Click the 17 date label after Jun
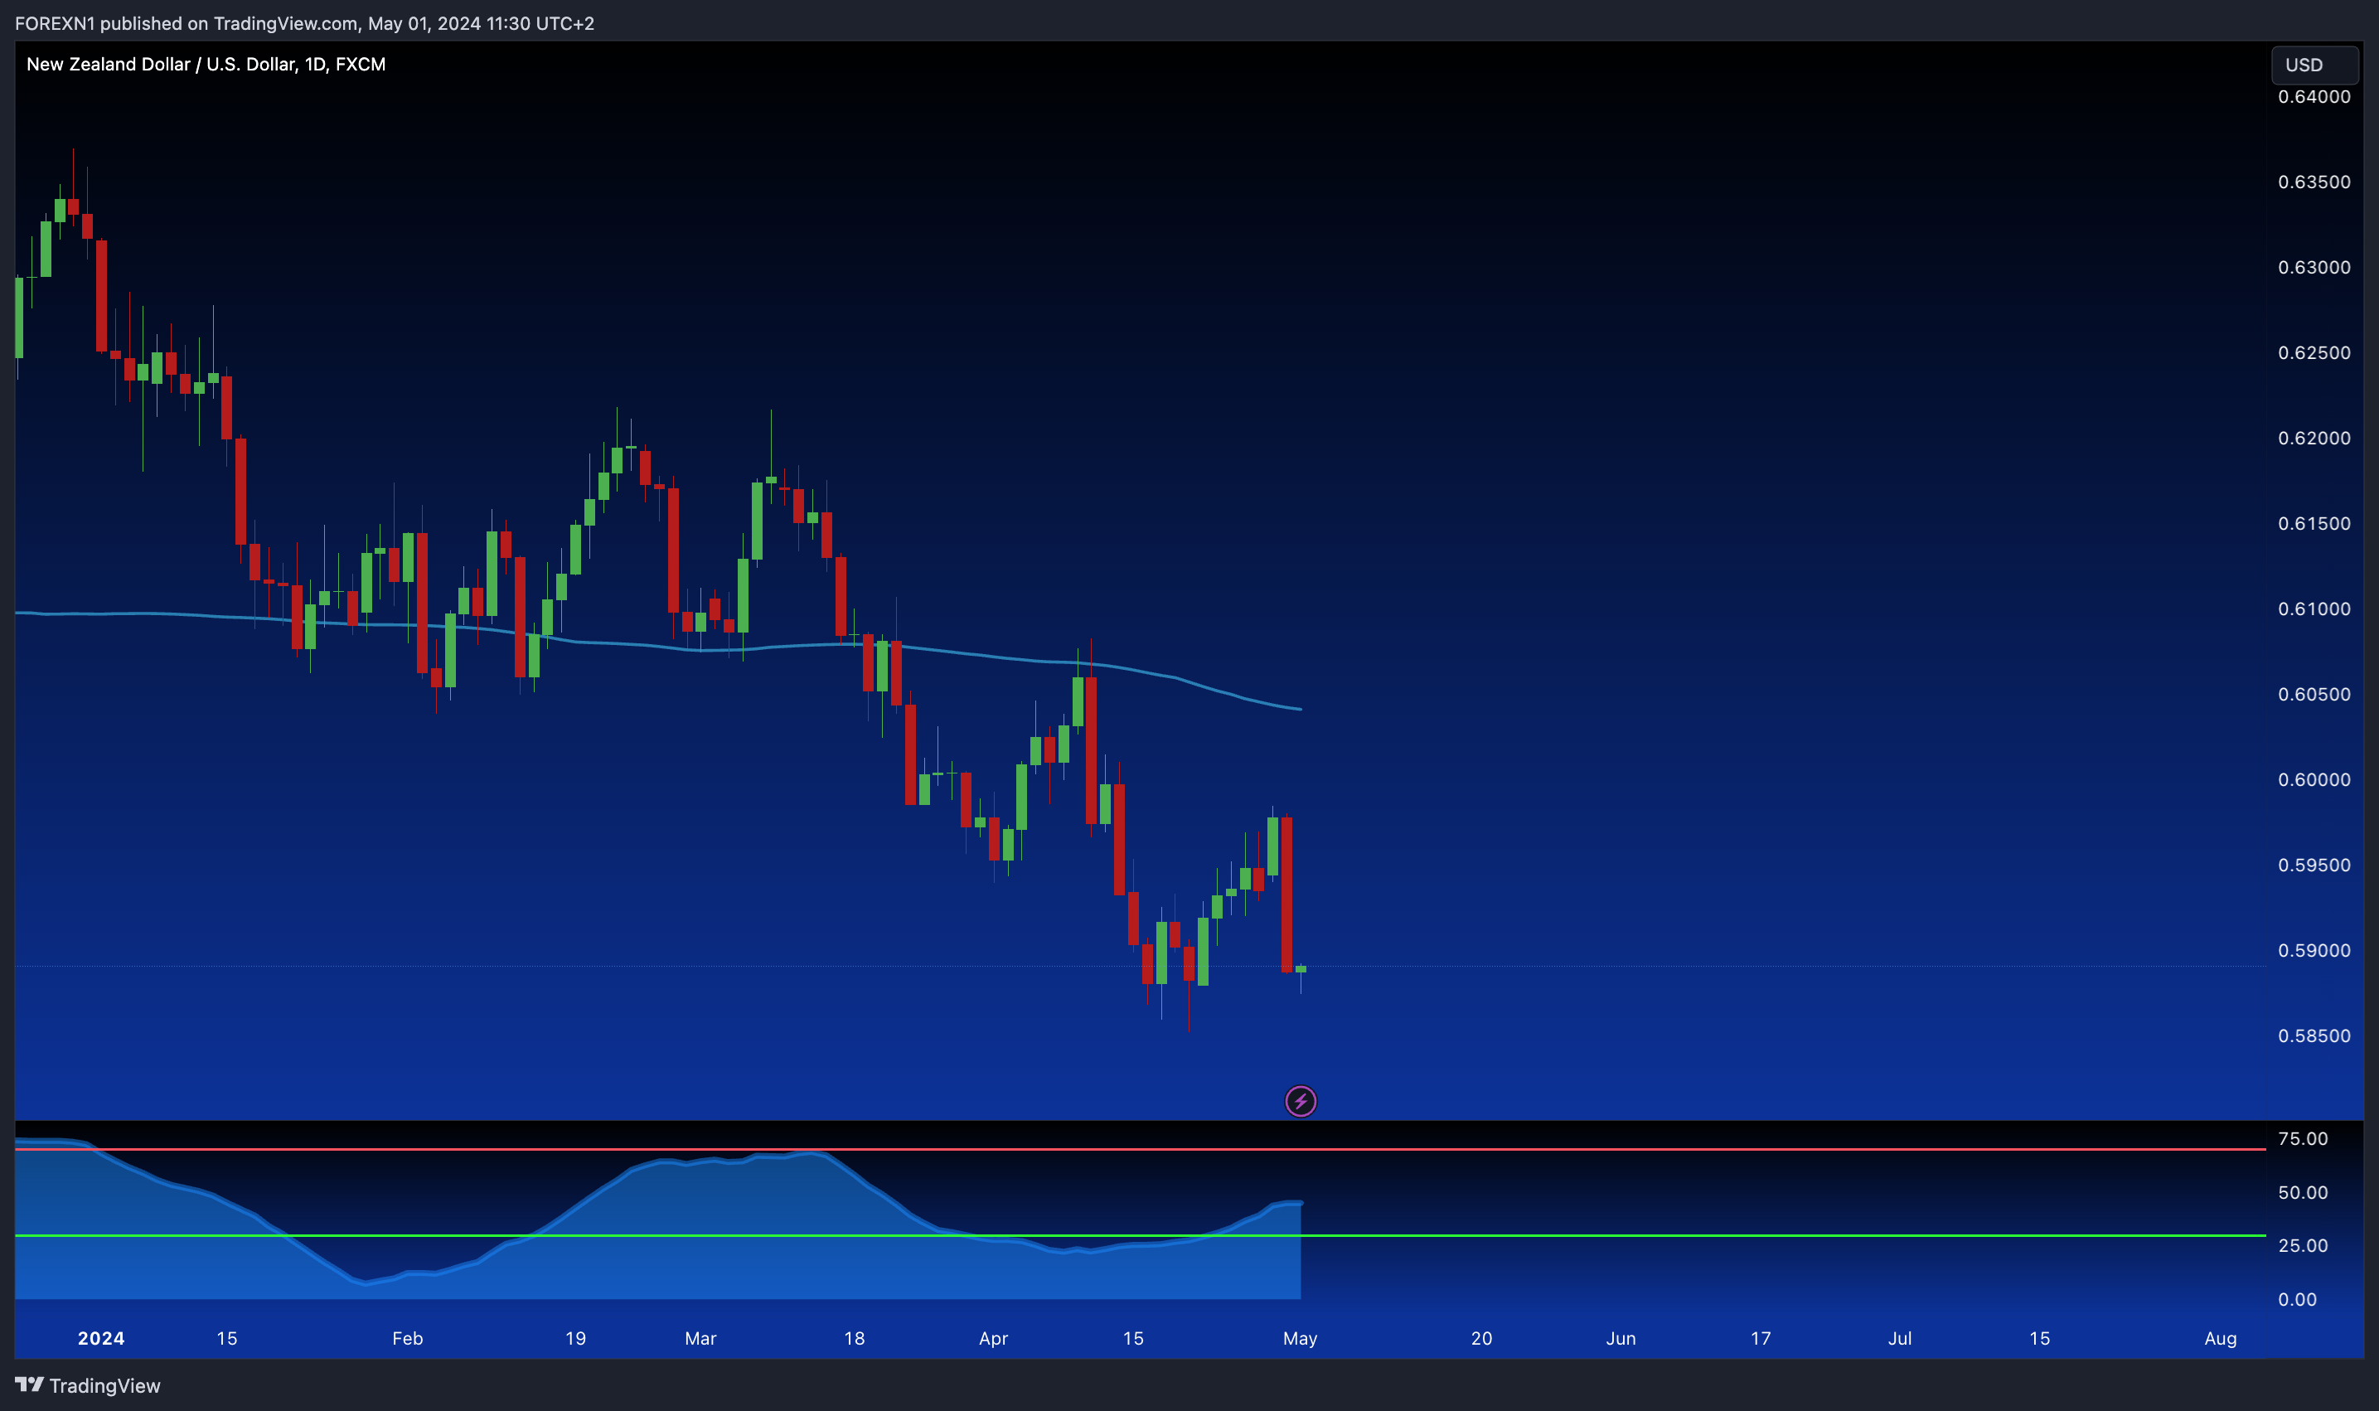Viewport: 2379px width, 1411px height. (1761, 1338)
